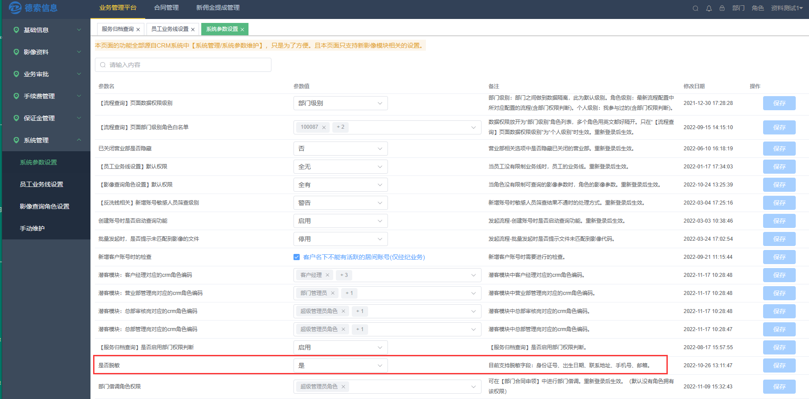The width and height of the screenshot is (809, 399).
Task: Open 启用 dropdown for 服务归档查询部门权限判断
Action: [x=341, y=347]
